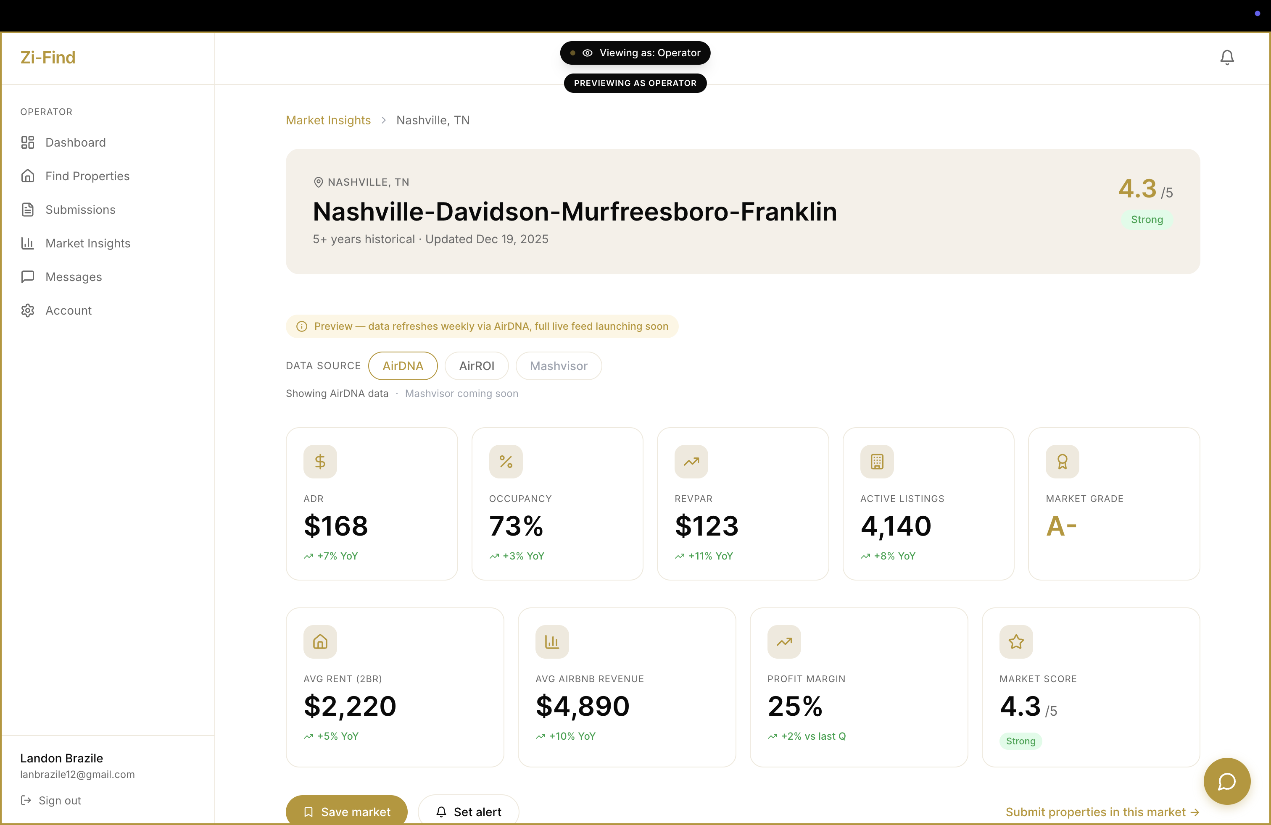Viewport: 1271px width, 825px height.
Task: Click the 25% profit margin value
Action: click(795, 707)
